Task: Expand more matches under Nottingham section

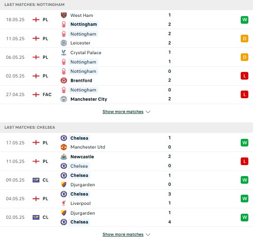Action: (123, 112)
